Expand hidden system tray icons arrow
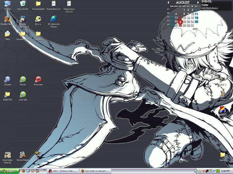The width and height of the screenshot is (233, 174). click(x=196, y=171)
